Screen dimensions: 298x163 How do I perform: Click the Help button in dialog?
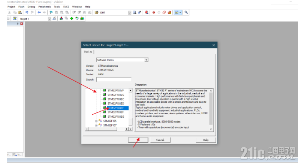(206, 140)
